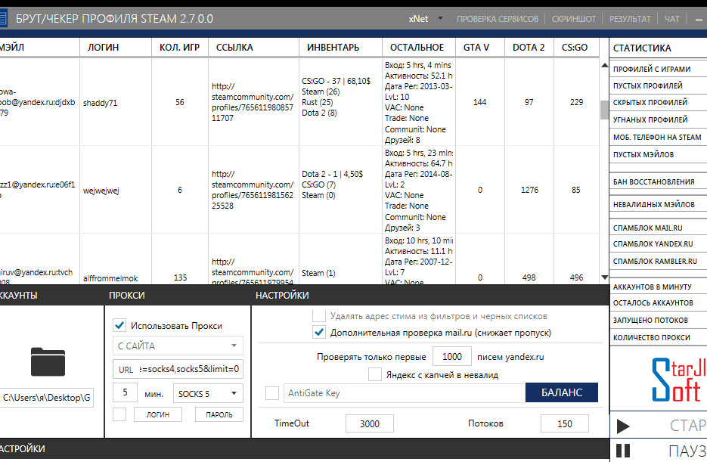Click the ИНВЕНТАРЬ column header
This screenshot has width=707, height=462.
click(x=340, y=48)
